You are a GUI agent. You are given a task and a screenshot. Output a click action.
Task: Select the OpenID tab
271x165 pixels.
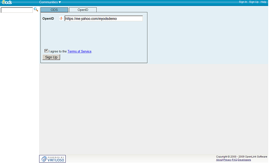point(83,10)
